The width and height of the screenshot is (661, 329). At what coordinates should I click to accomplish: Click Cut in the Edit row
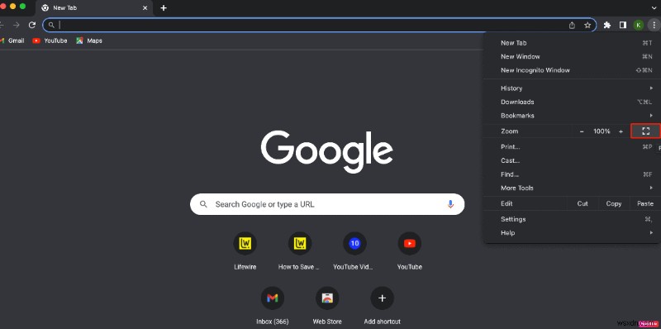click(x=583, y=203)
